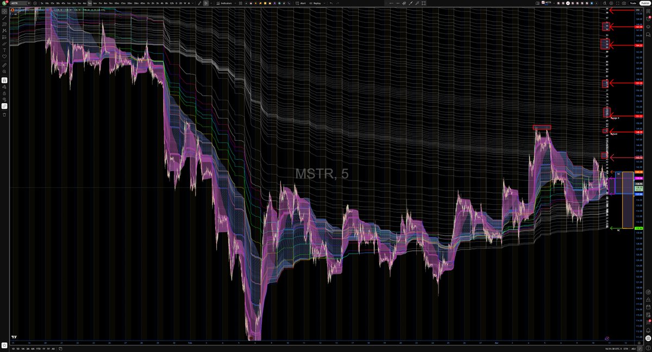
Task: Open the USD currency dropdown
Action: point(638,10)
